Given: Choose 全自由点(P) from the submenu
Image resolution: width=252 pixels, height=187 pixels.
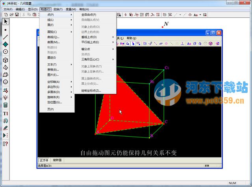Looking at the screenshot, I should 95,15.
